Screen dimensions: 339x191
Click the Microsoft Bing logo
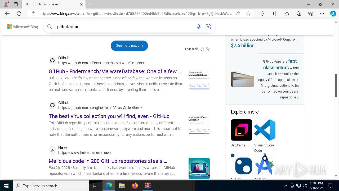pos(23,27)
